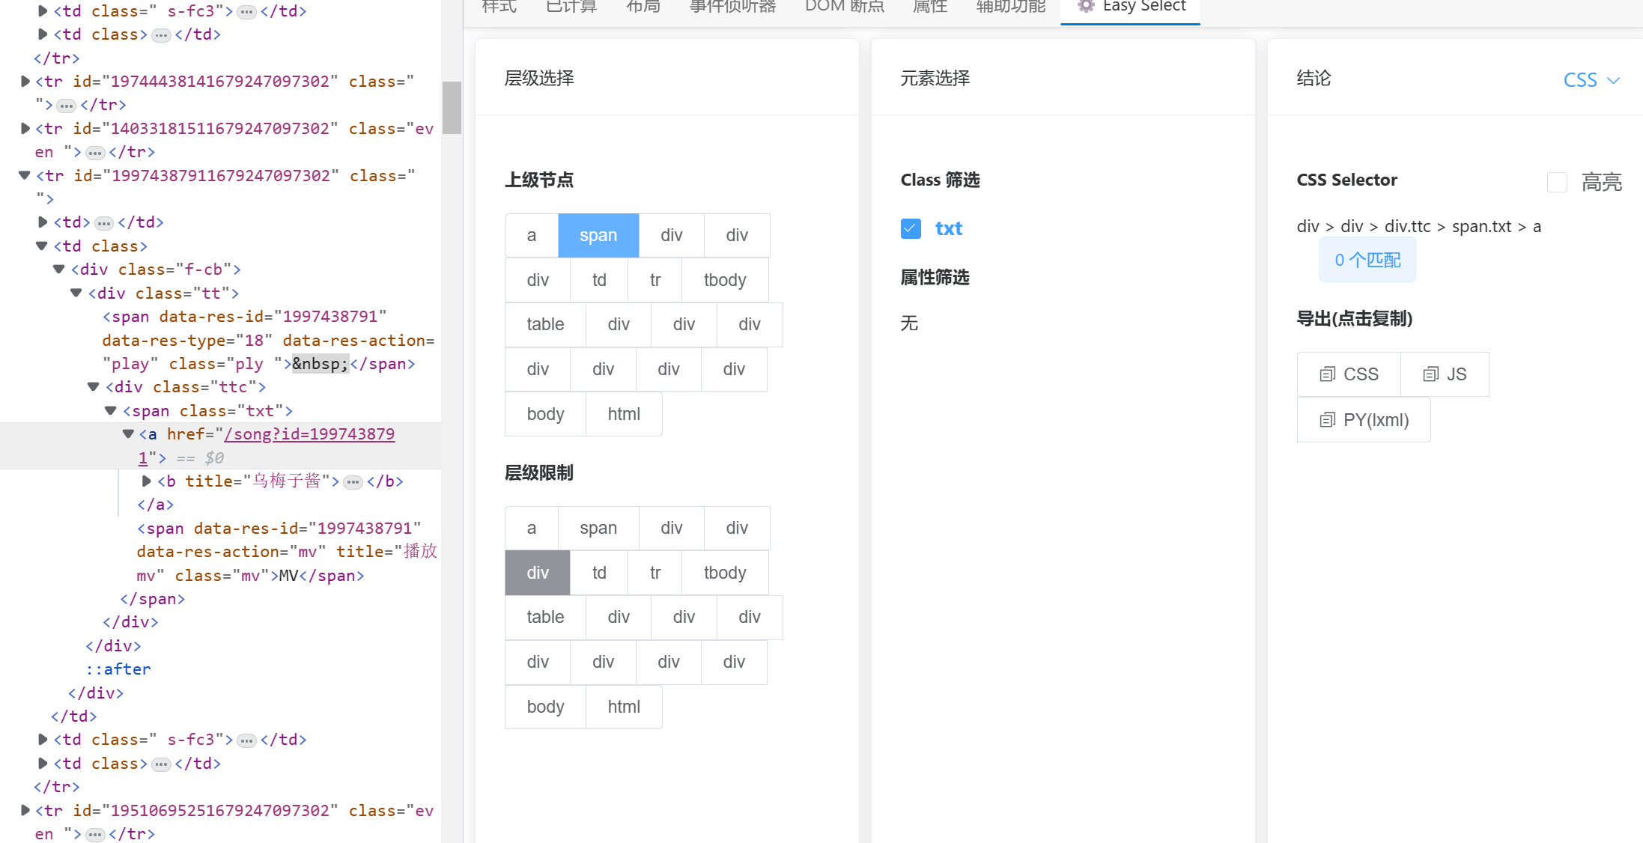Switch to the DOM 断点 tab
Image resolution: width=1643 pixels, height=843 pixels.
[x=844, y=7]
